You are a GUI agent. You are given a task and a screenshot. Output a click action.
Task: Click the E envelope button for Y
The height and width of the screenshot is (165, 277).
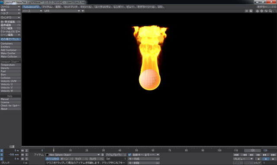pyautogui.click(x=26, y=155)
